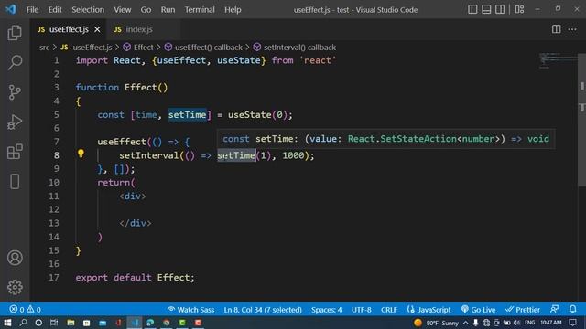Toggle primary side bar layout icon

coord(472,9)
